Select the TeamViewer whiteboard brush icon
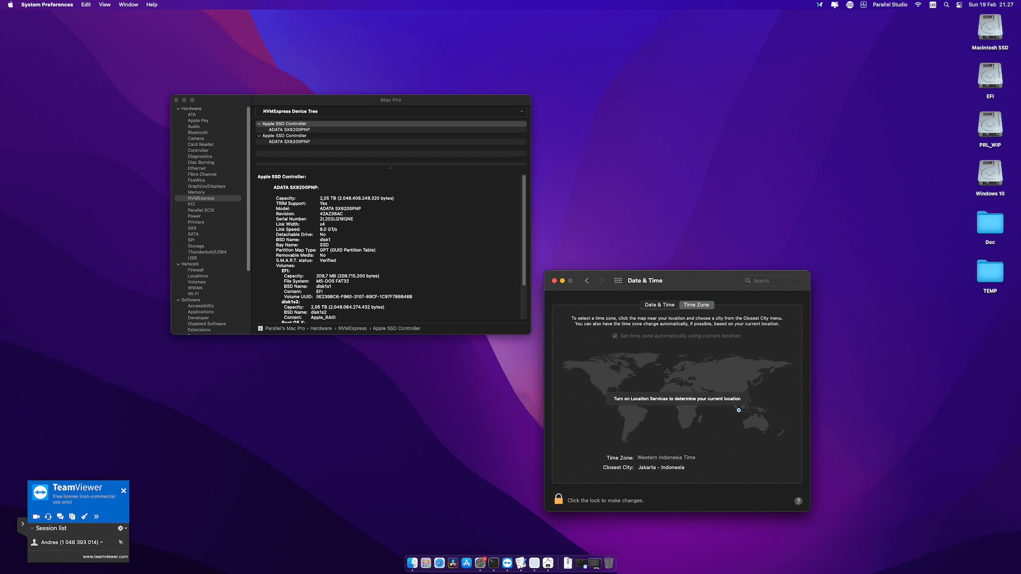Screen dimensions: 1021x574 (x=84, y=517)
